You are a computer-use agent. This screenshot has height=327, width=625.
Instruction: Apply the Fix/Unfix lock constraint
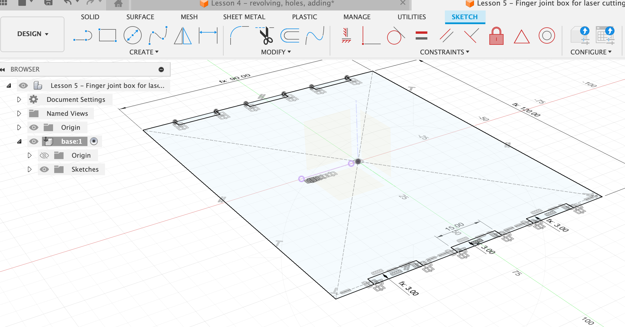[496, 36]
